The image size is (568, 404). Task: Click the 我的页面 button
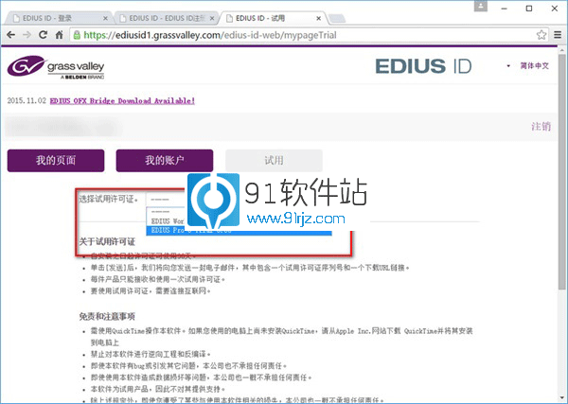[55, 161]
